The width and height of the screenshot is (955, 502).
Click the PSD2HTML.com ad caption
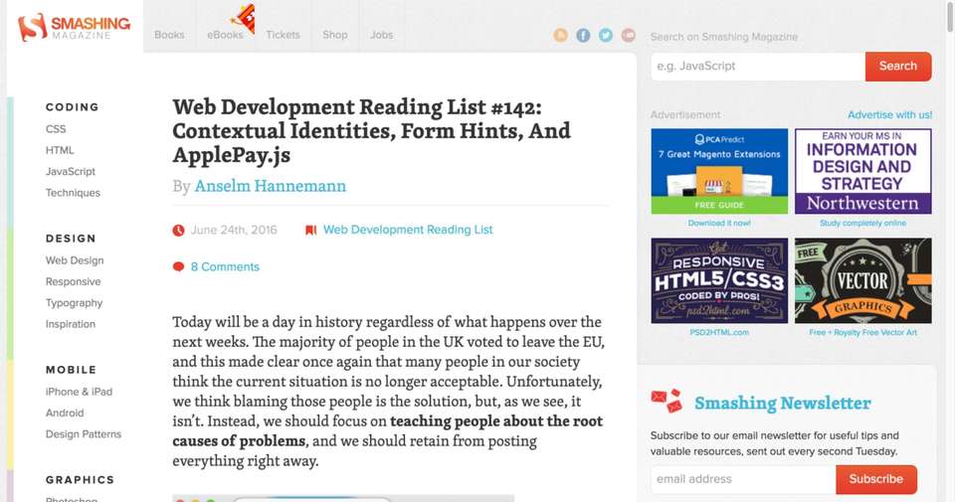pos(719,333)
